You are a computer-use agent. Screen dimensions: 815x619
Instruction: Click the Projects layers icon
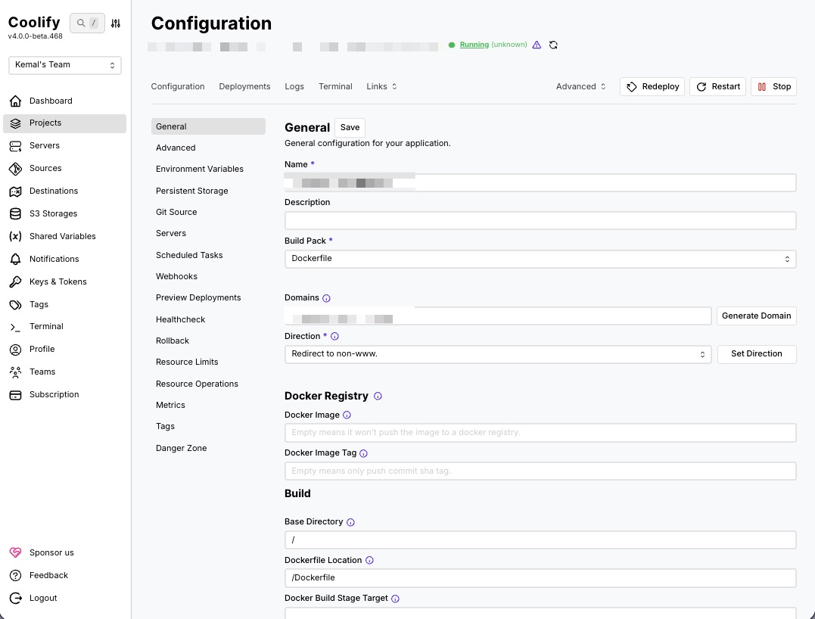tap(16, 123)
